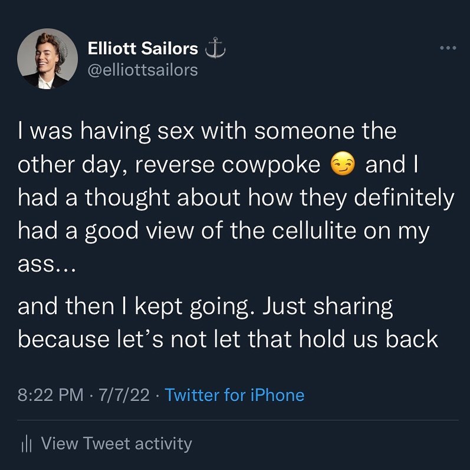Click the tweet's first line of text
The height and width of the screenshot is (470, 470).
(x=207, y=131)
